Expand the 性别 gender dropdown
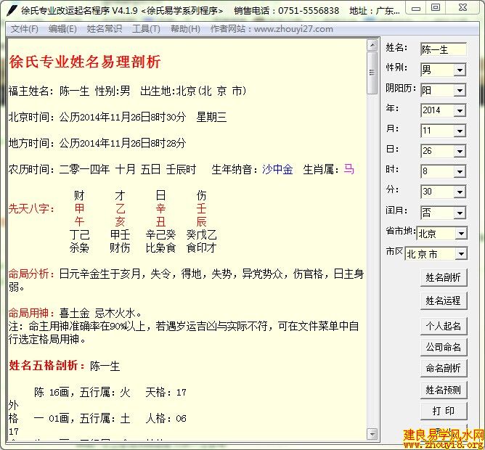The width and height of the screenshot is (485, 450). (x=459, y=70)
